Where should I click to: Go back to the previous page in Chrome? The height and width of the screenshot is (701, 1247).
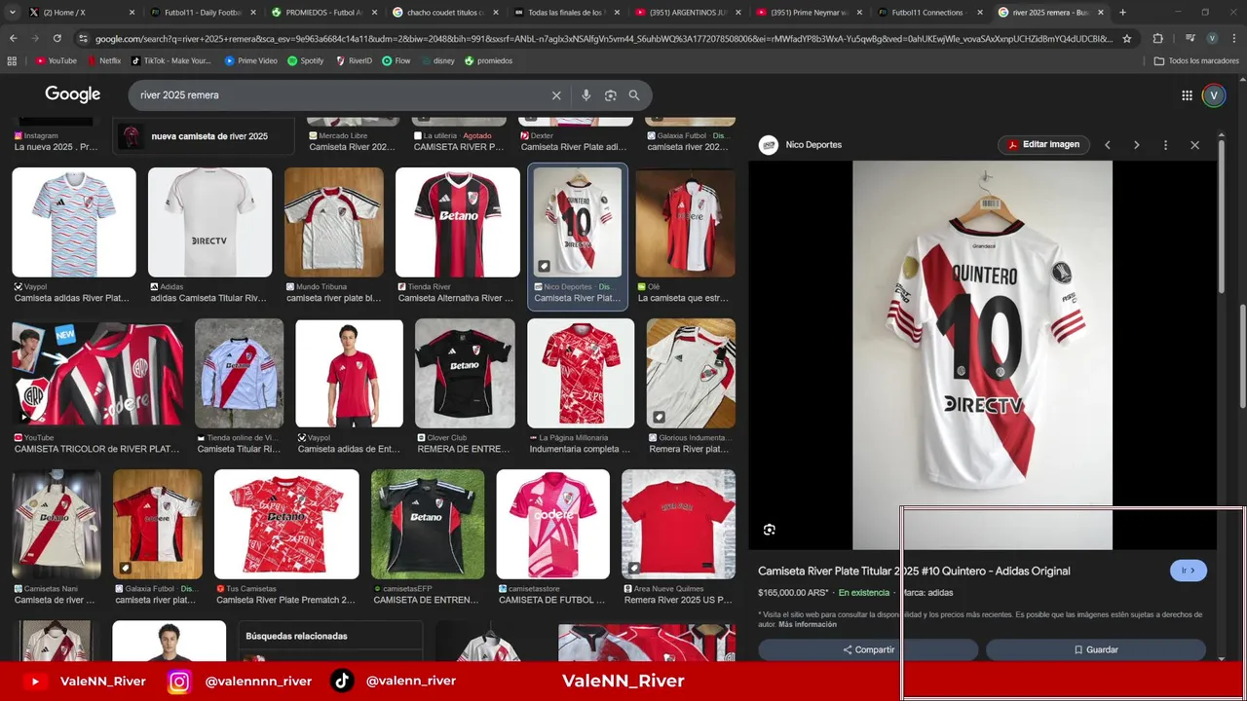coord(13,38)
